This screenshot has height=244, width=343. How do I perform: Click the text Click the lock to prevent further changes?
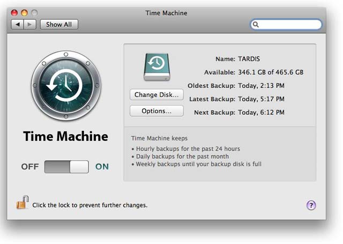pos(90,205)
